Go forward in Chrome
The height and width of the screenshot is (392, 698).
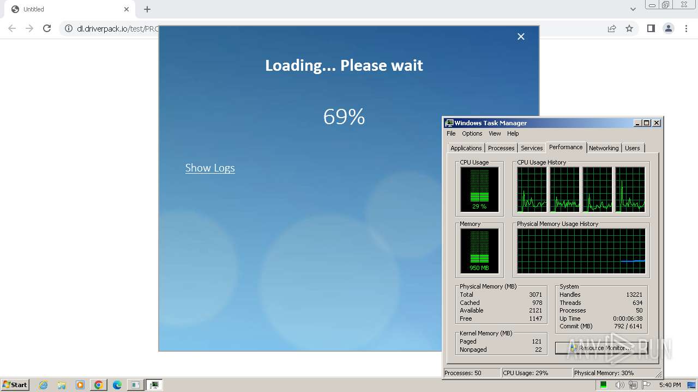pos(29,28)
